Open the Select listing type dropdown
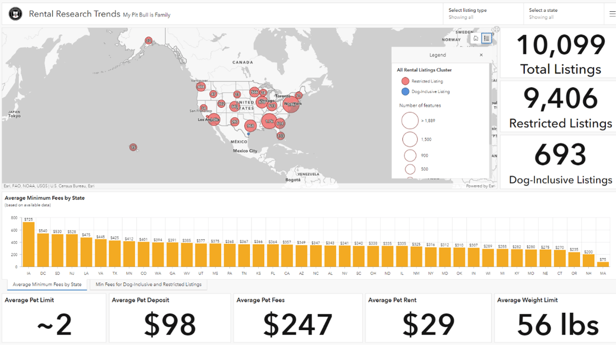616x346 pixels. [x=482, y=14]
